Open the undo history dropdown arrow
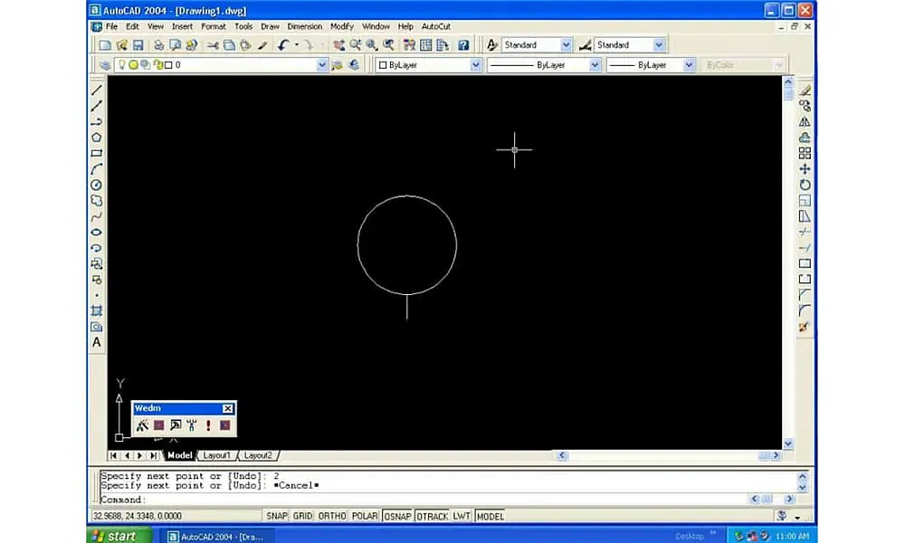The height and width of the screenshot is (543, 905). coord(297,45)
